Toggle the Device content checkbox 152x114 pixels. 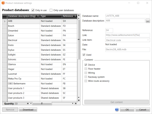tap(86, 65)
